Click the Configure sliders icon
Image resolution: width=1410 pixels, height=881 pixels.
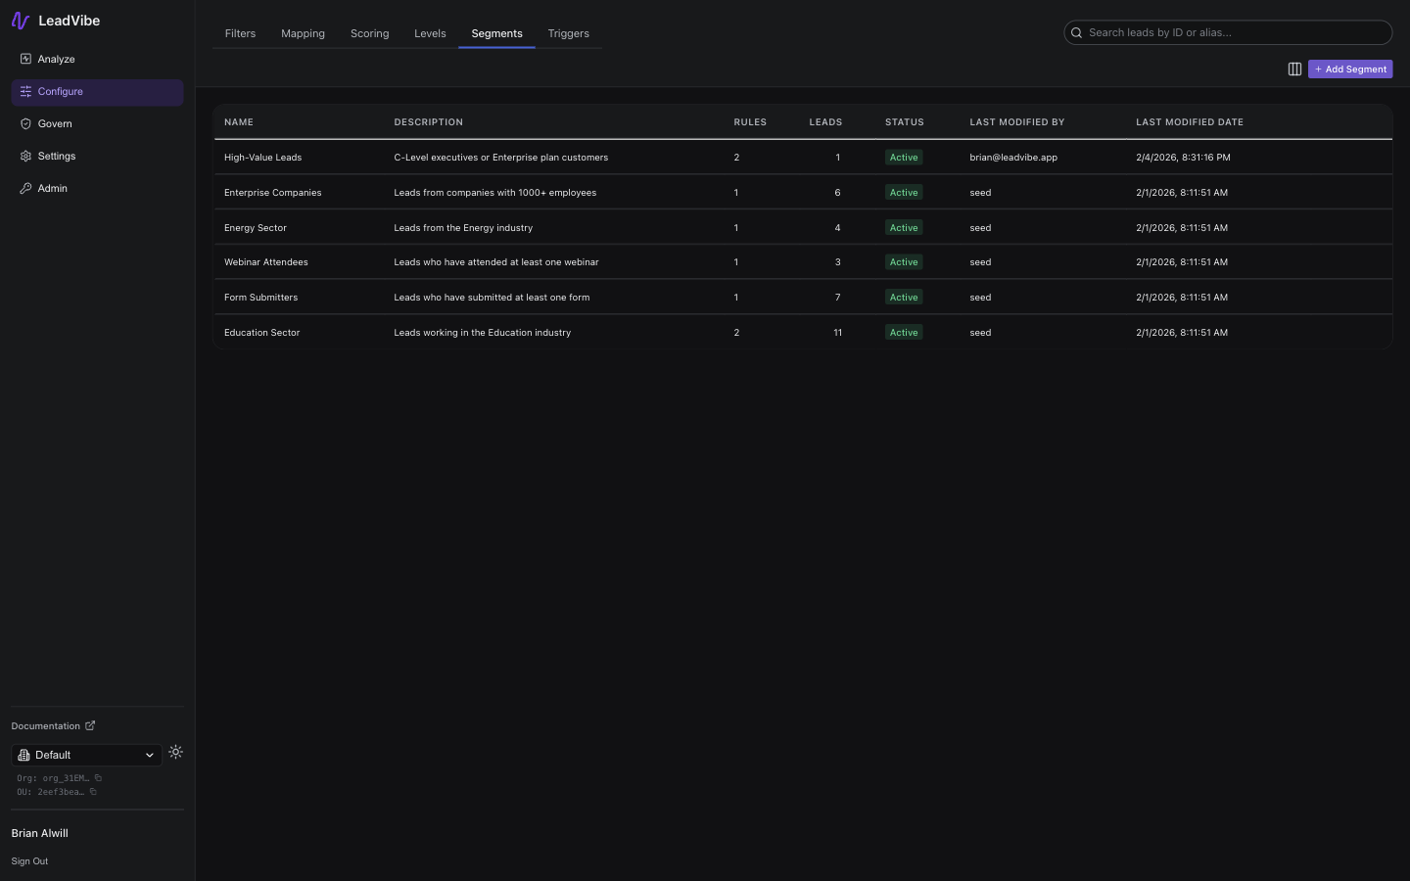pos(25,91)
